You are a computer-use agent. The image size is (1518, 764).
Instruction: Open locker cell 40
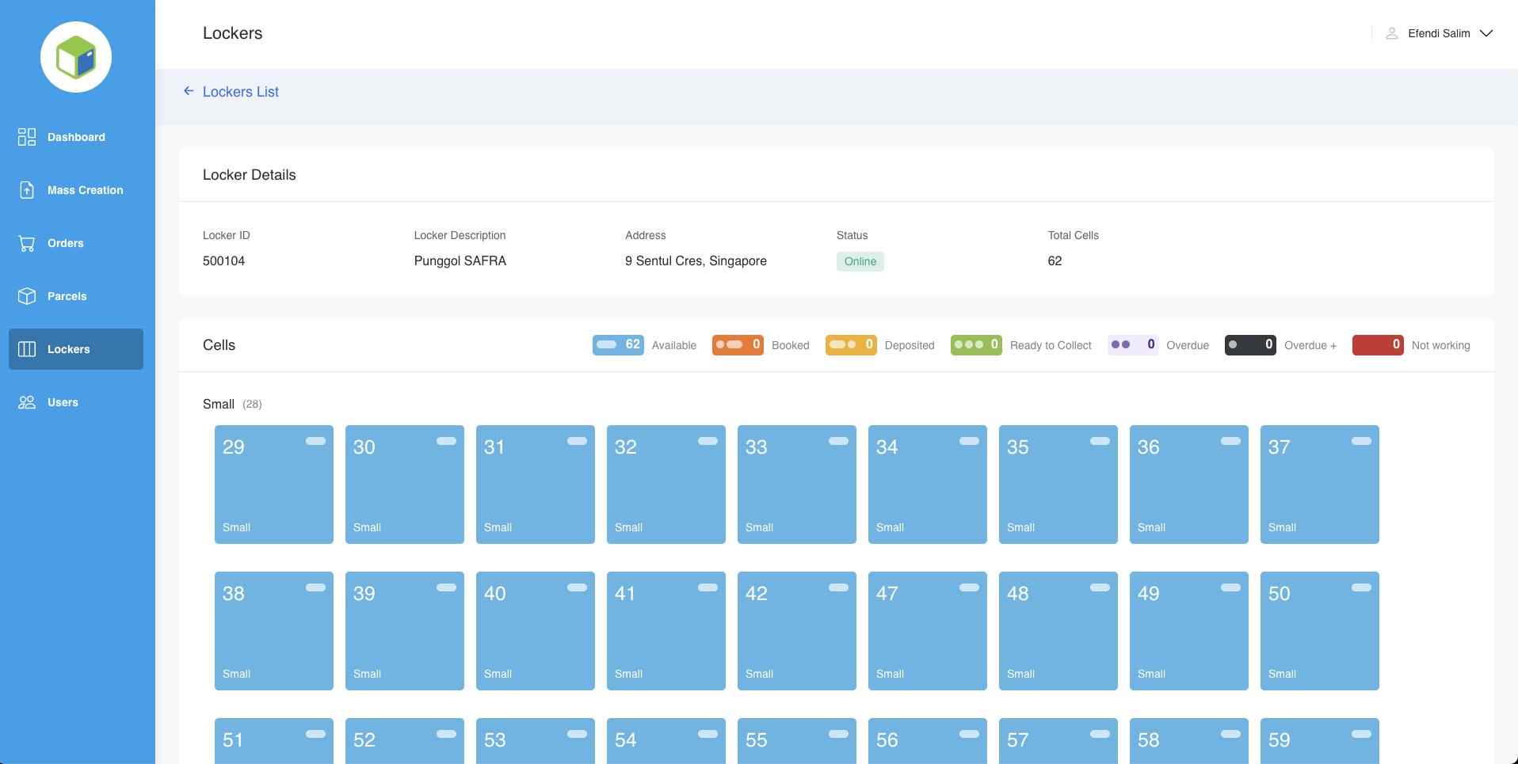536,631
